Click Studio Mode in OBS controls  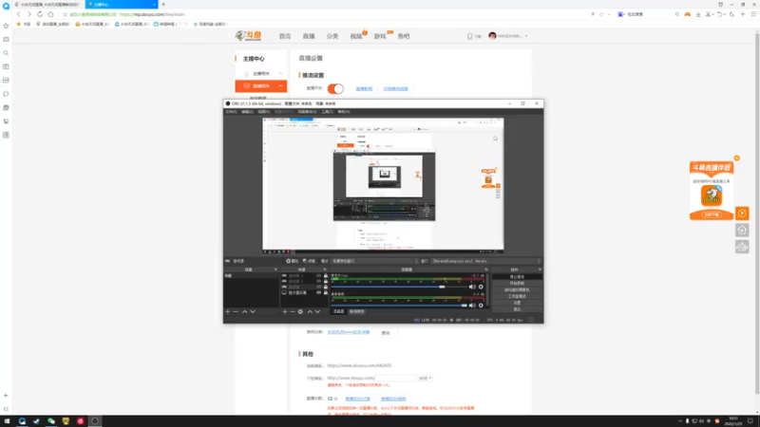(x=517, y=296)
